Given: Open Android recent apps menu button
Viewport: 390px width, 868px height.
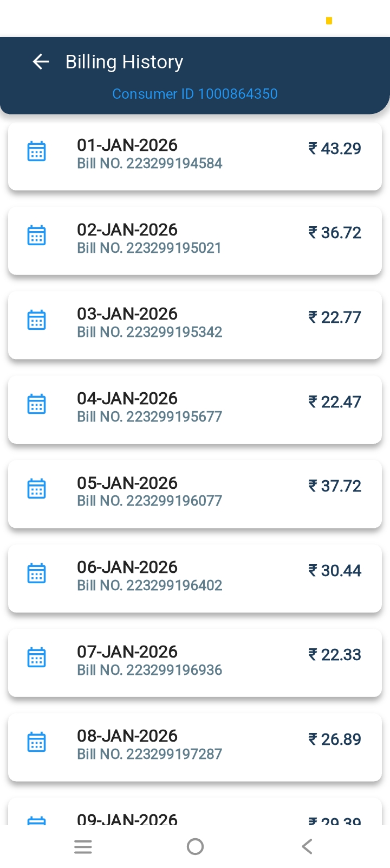Looking at the screenshot, I should [83, 847].
